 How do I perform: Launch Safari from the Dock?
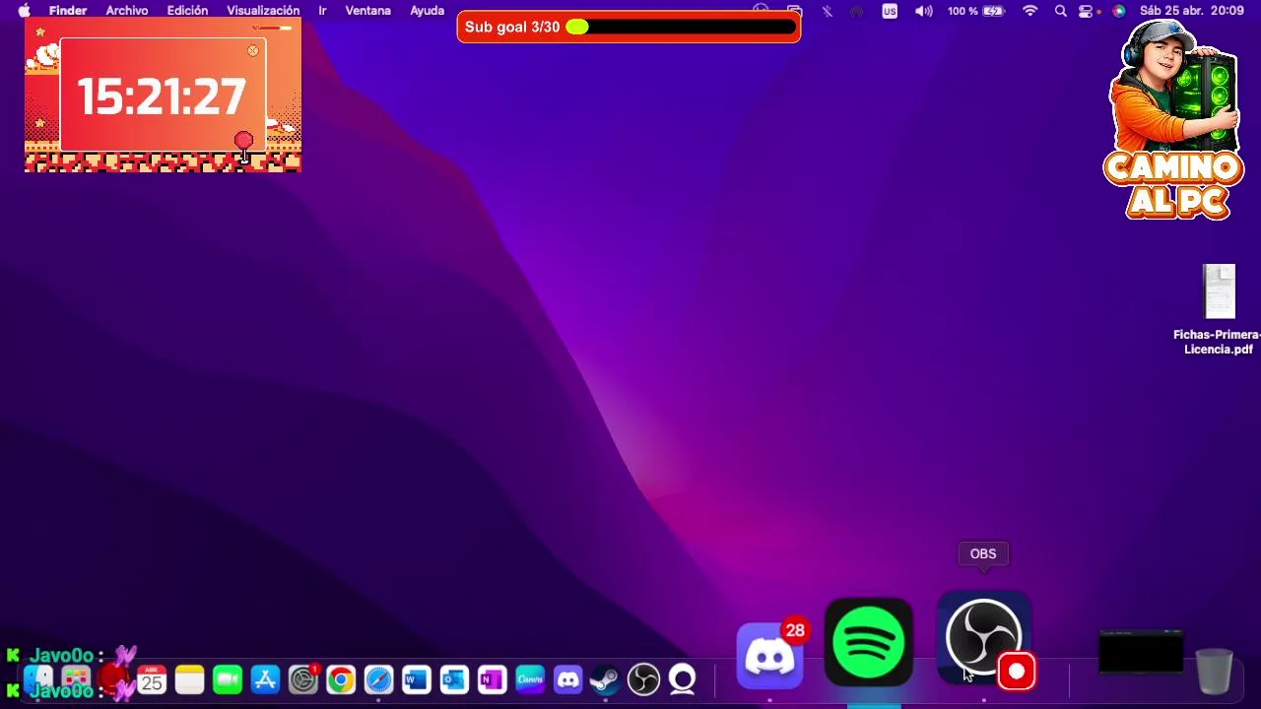[378, 679]
